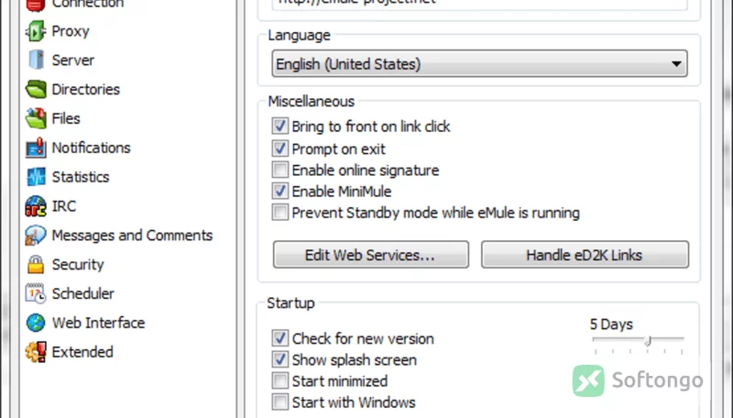
Task: Open the Server preferences page
Action: click(73, 60)
